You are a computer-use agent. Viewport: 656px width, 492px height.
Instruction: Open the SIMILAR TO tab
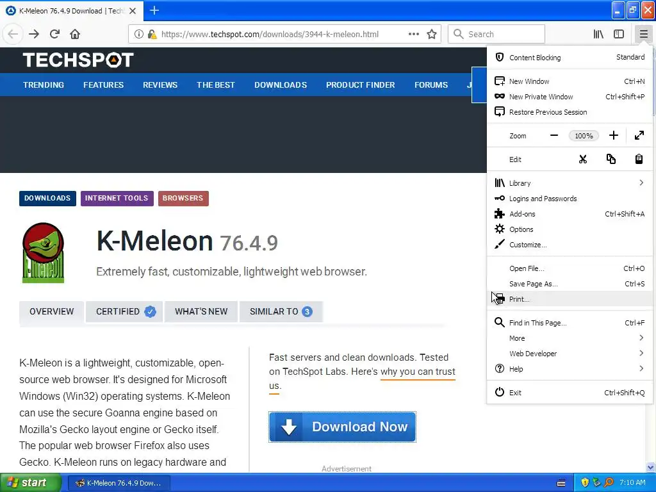[x=281, y=312]
